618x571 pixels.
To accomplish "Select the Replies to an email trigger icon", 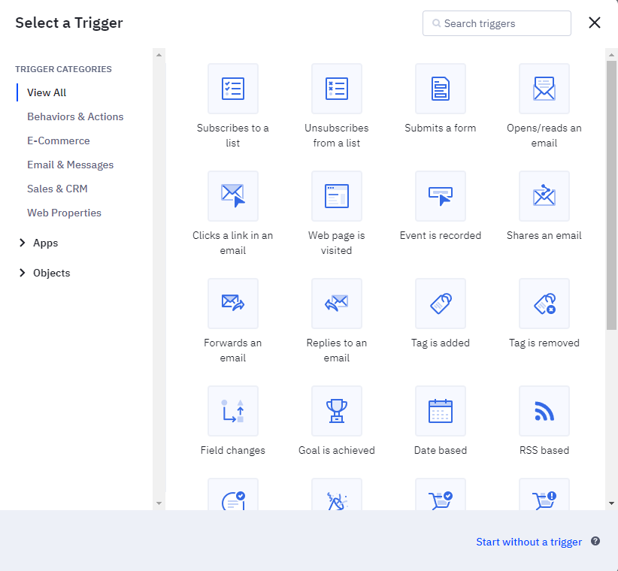I will click(337, 304).
